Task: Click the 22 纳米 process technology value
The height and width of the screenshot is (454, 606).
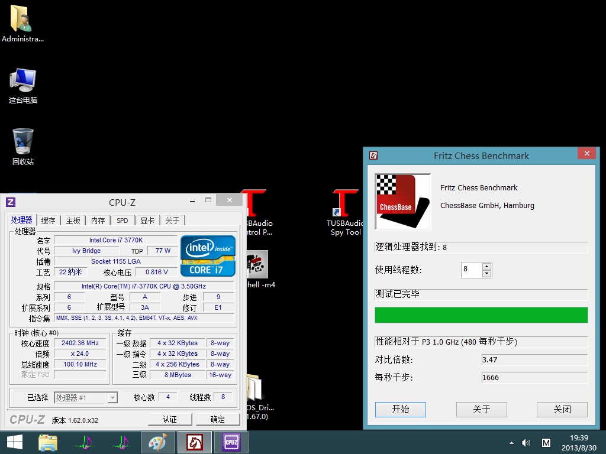Action: click(70, 272)
